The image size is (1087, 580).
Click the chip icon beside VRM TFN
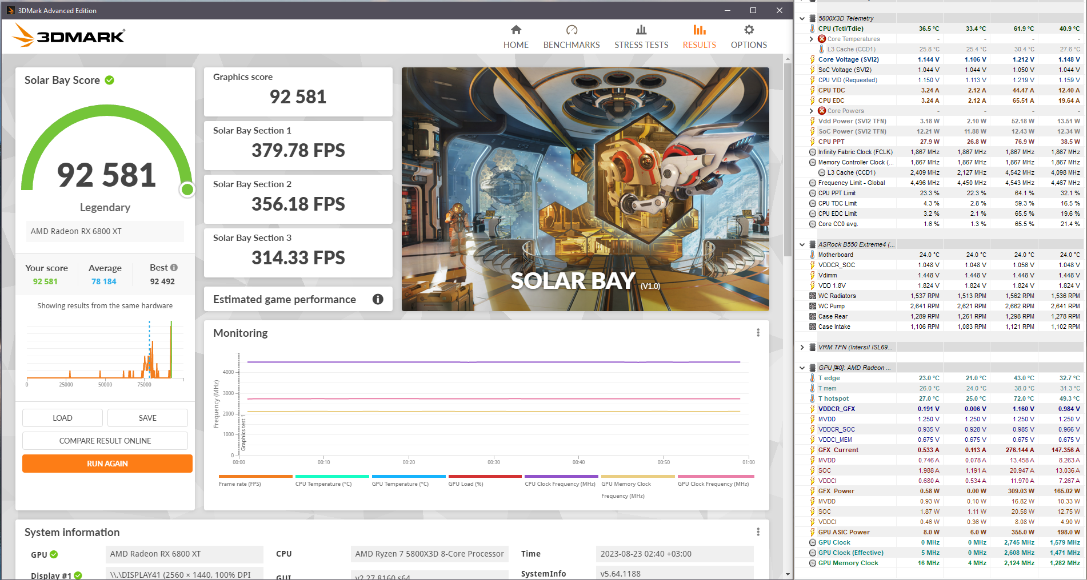click(x=812, y=347)
